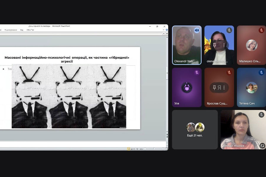The height and width of the screenshot is (177, 266).
Task: Switch to Normal view in status bar
Action: (129, 149)
